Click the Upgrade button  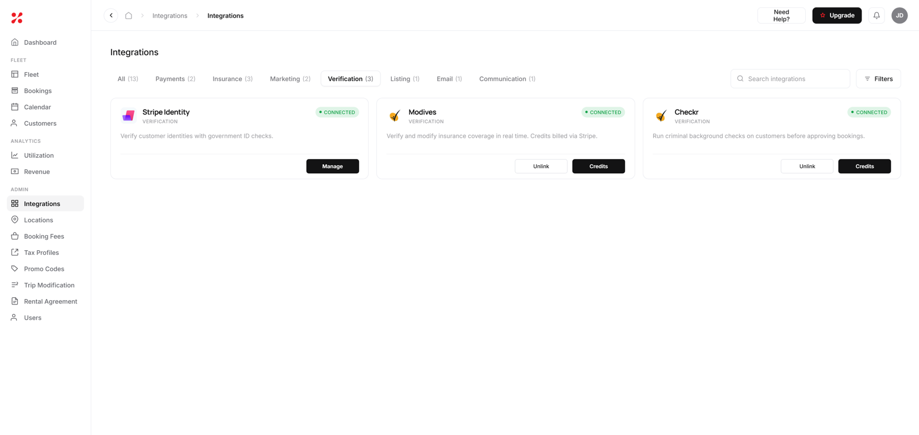837,15
